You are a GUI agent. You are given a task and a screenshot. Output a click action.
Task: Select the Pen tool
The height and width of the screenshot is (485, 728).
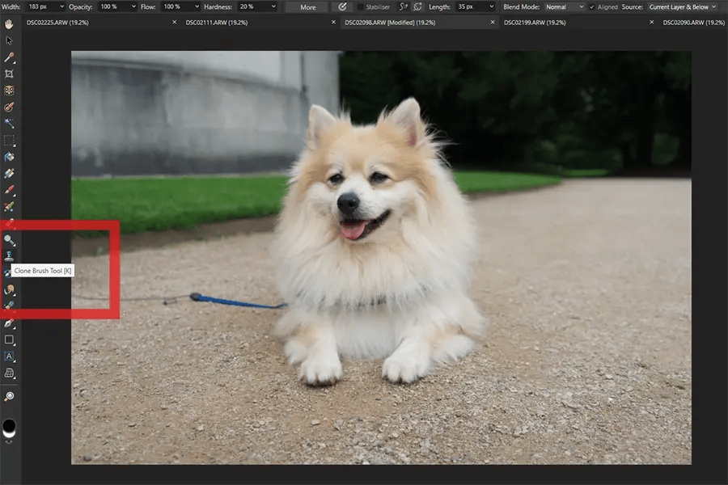[9, 323]
